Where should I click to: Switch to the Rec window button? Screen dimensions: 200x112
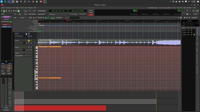(194, 11)
